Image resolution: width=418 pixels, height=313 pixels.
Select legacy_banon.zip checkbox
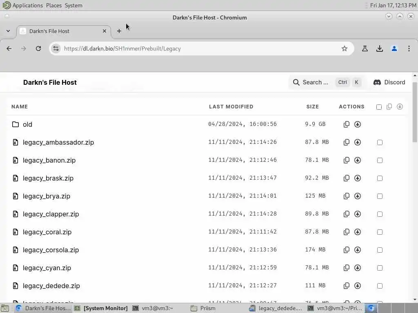[x=380, y=160]
